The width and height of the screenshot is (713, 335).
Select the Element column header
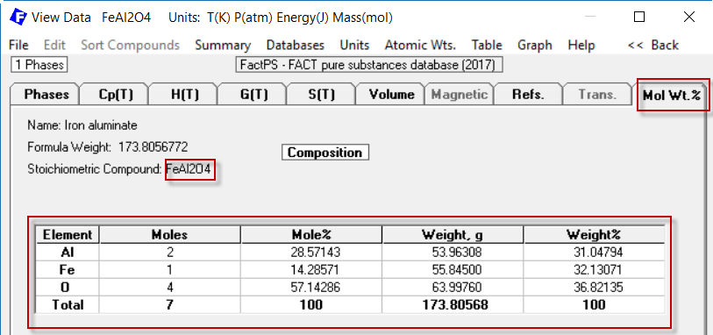click(68, 235)
